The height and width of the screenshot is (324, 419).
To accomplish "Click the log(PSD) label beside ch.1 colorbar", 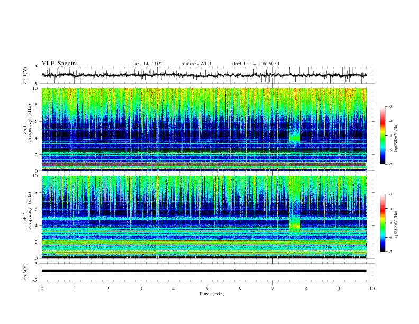I will pos(396,138).
